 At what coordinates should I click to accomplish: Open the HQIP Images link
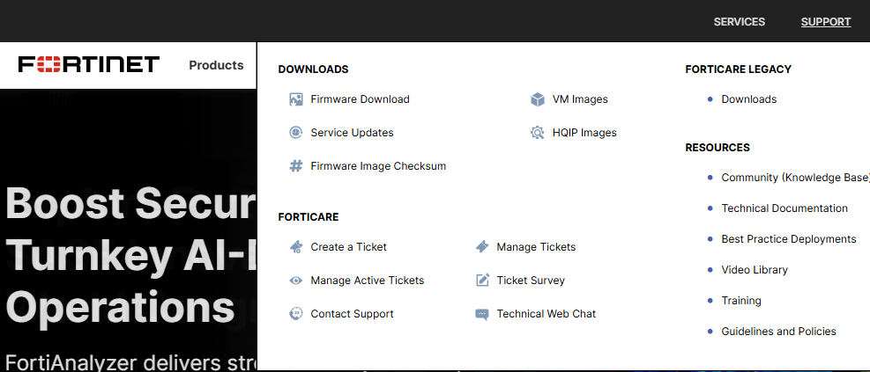pyautogui.click(x=584, y=133)
